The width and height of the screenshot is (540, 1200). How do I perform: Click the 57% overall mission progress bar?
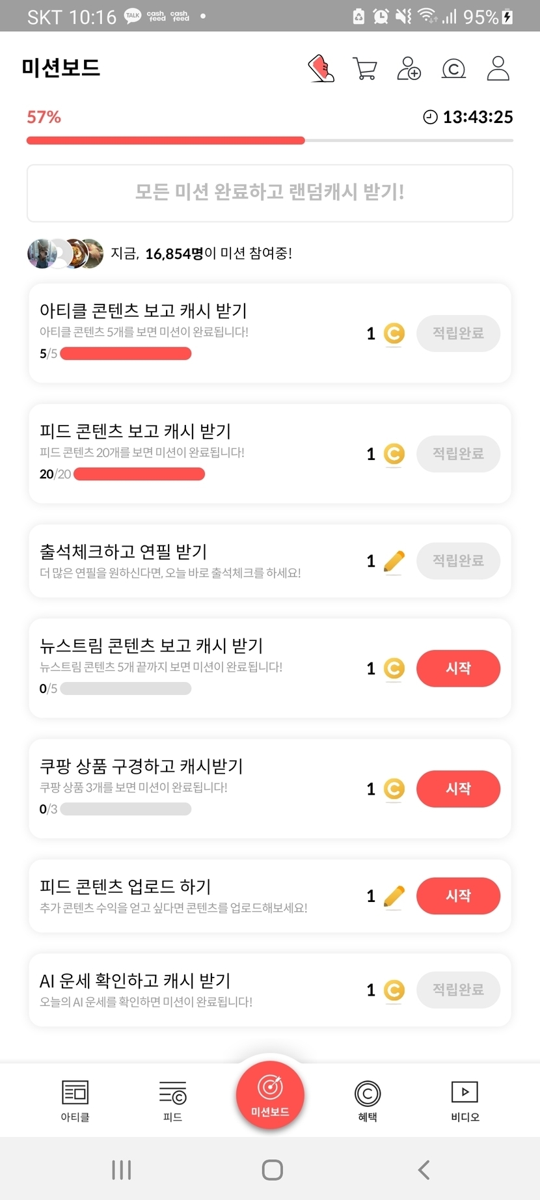coord(270,141)
